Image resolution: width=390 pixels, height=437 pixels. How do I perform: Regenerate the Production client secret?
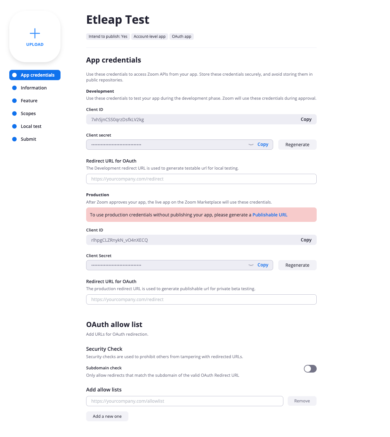(297, 265)
